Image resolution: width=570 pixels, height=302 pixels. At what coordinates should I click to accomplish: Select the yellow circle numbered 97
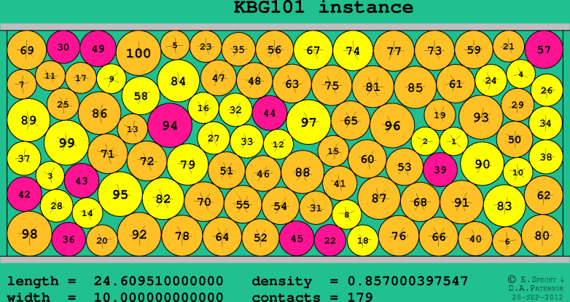pos(308,122)
